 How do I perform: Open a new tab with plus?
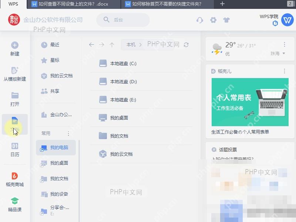(222, 4)
